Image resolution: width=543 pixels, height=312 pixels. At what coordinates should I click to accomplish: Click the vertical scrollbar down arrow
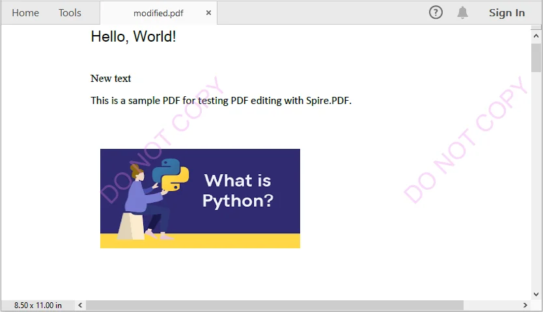coord(536,294)
